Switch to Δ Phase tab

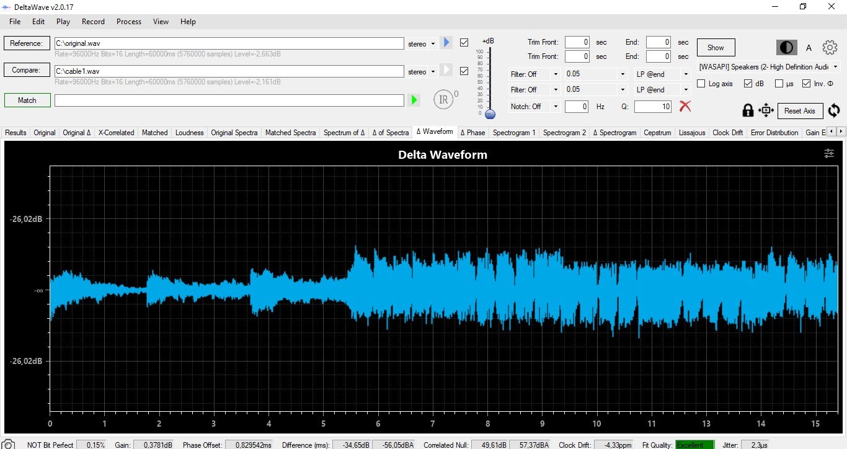coord(472,132)
